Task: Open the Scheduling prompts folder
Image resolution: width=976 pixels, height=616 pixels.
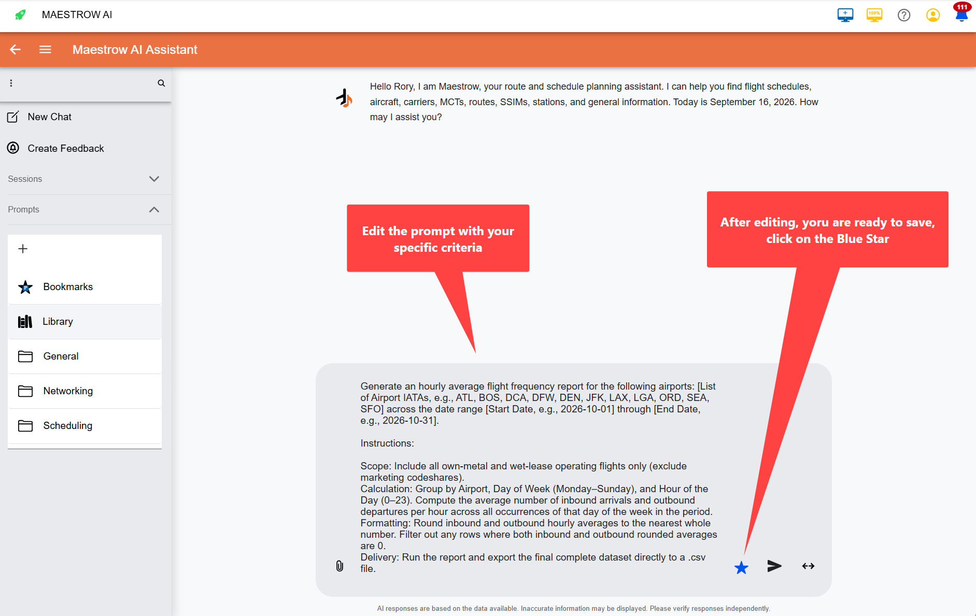Action: (84, 425)
